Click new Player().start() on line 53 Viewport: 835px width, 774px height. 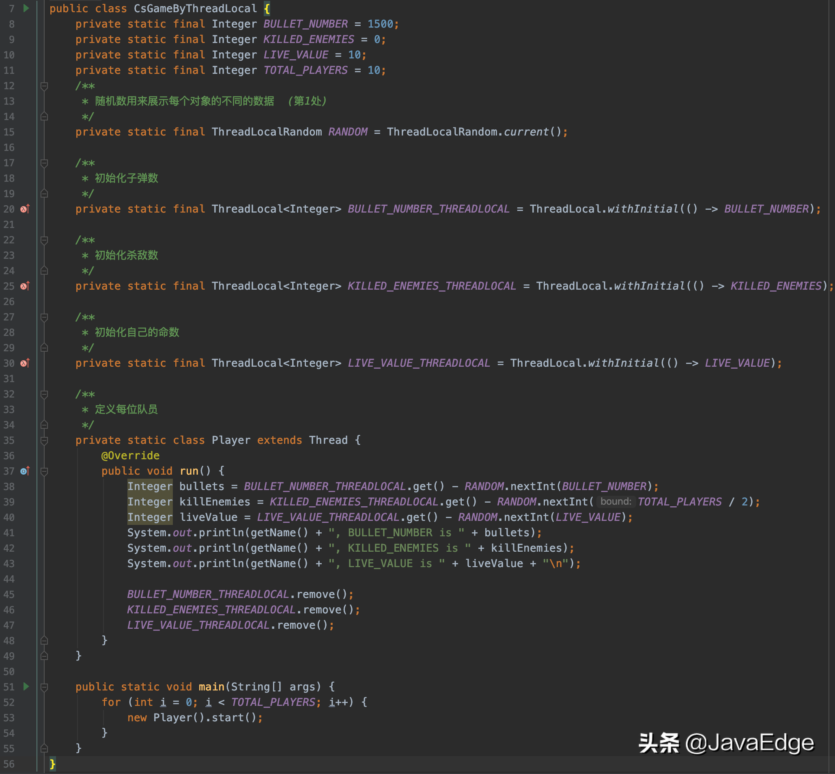[x=192, y=718]
